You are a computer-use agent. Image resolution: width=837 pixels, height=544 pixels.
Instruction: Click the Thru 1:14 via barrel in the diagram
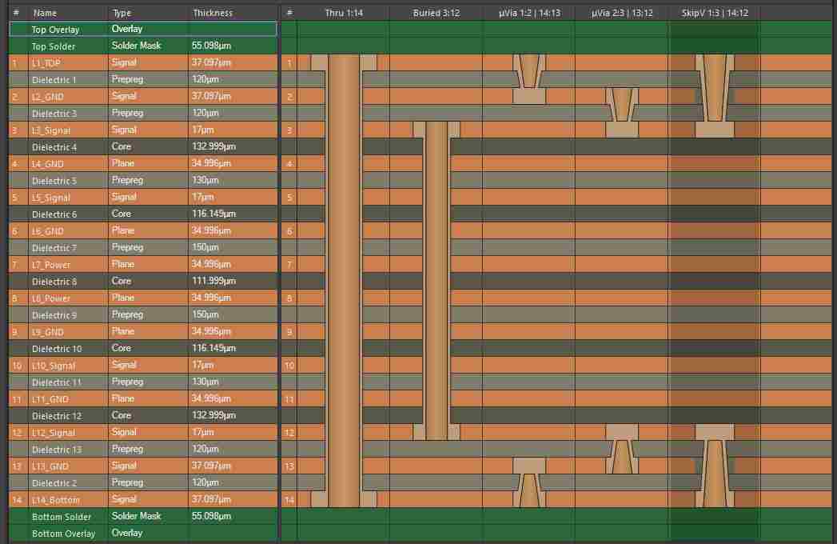click(x=344, y=280)
